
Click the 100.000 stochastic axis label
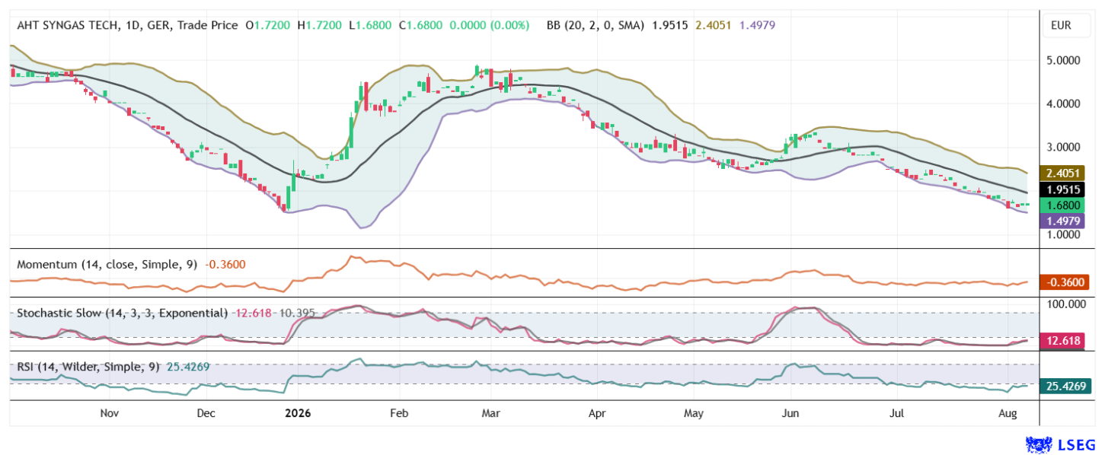click(x=1065, y=304)
